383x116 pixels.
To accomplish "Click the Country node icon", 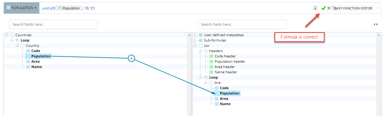I will (23, 46).
